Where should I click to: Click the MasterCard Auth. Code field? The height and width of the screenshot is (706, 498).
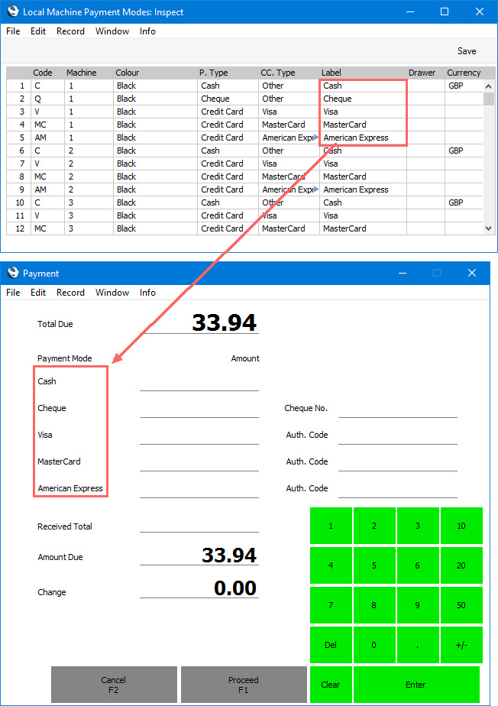click(398, 462)
